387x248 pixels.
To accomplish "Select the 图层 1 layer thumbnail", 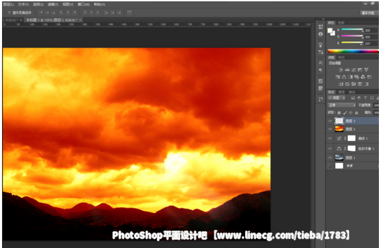I will tap(339, 157).
